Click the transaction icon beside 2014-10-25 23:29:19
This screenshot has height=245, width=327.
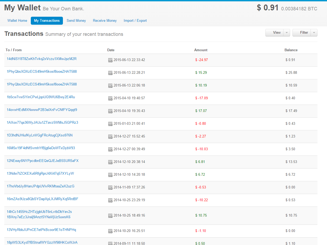click(110, 200)
